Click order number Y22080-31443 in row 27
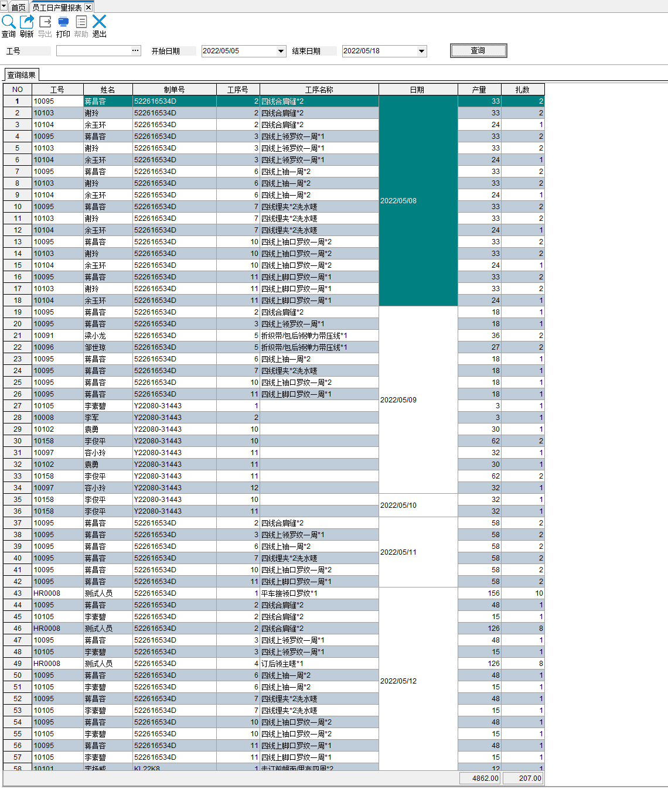 175,406
